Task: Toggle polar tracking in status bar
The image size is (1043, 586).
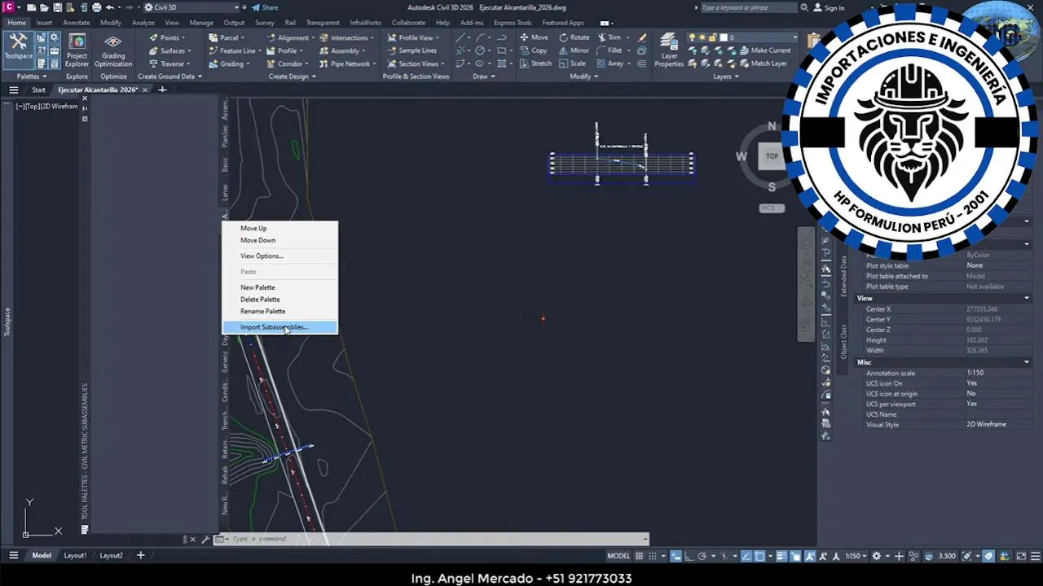Action: coord(702,556)
